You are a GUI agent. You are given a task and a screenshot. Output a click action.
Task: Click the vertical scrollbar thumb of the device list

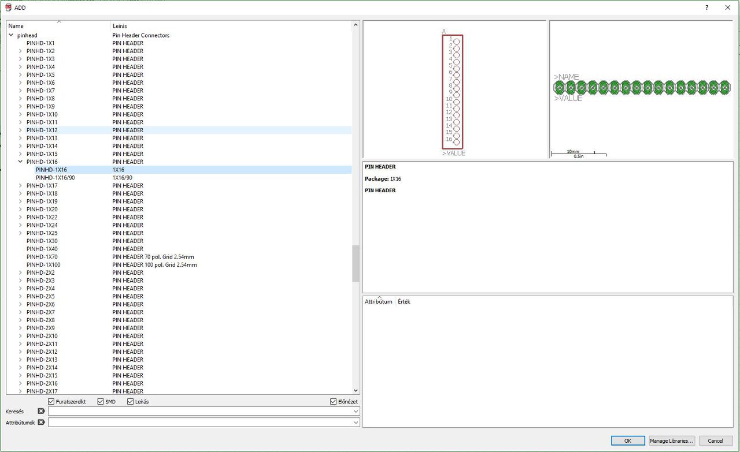pos(356,264)
